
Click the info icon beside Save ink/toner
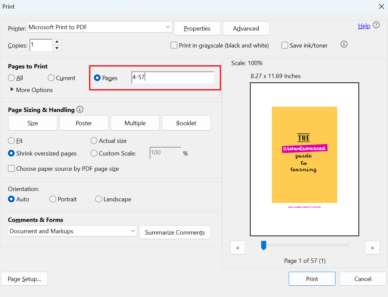[x=344, y=44]
